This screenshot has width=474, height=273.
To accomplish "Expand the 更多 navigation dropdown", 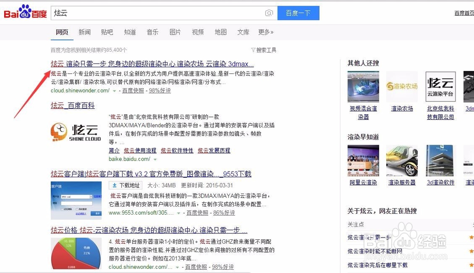I will [265, 32].
